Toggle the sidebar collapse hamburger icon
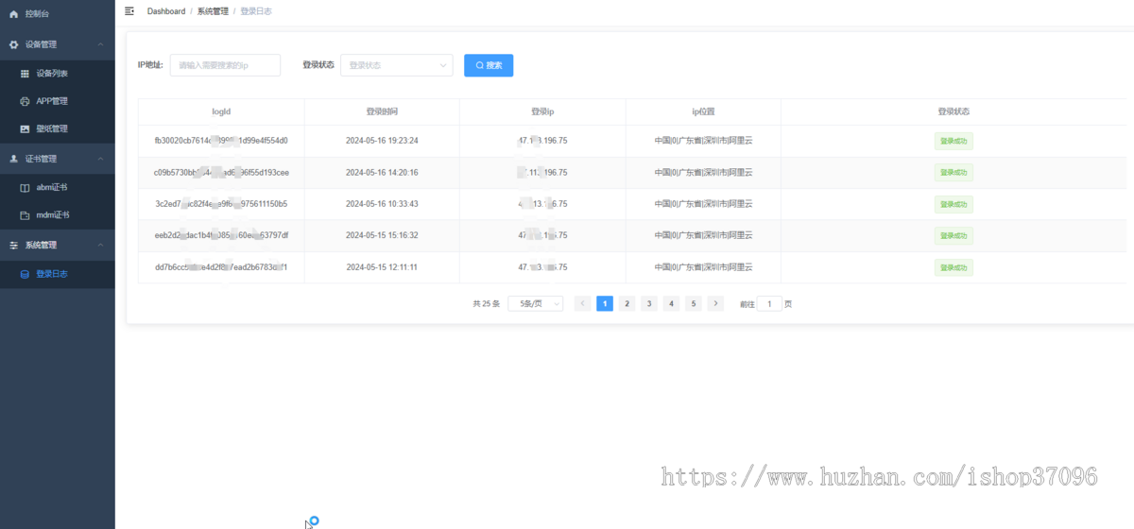 point(129,10)
